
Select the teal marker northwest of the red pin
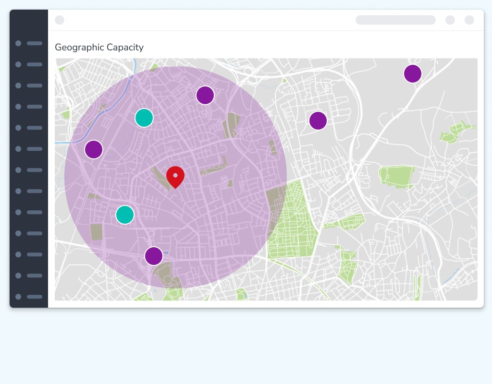tap(144, 118)
